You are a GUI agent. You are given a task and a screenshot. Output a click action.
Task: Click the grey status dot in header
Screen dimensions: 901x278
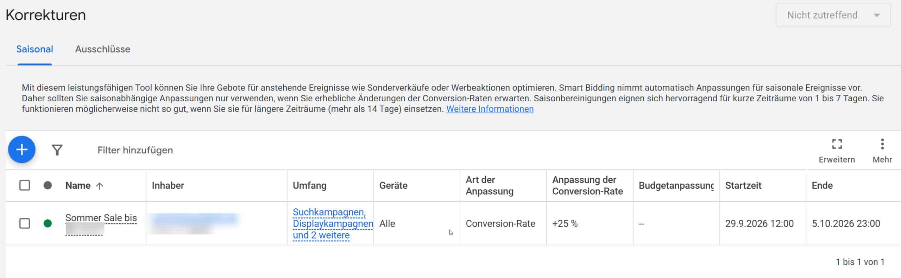coord(48,185)
